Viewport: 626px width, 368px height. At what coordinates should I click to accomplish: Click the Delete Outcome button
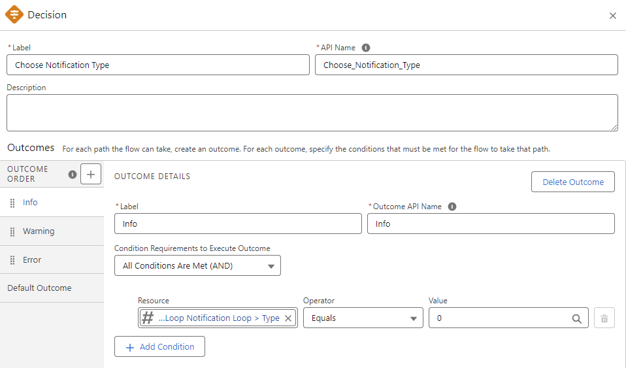(573, 182)
